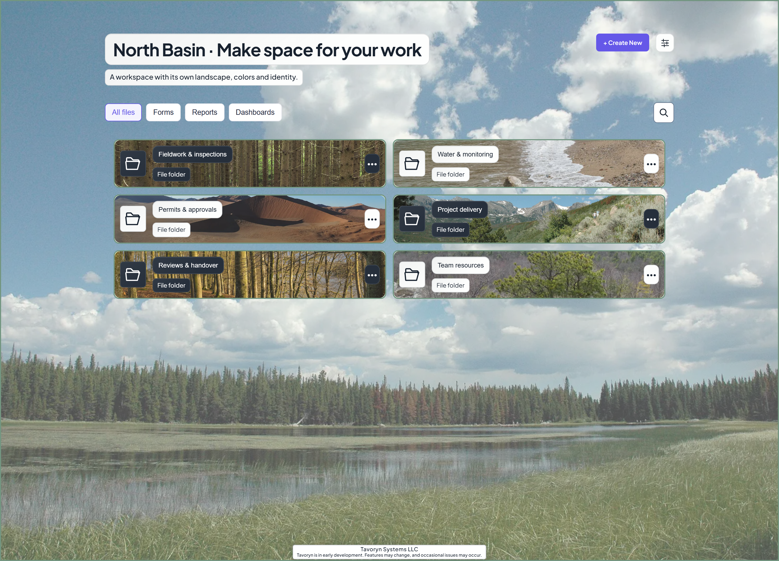This screenshot has width=779, height=561.
Task: Open more options for Permits & approvals
Action: coord(372,219)
